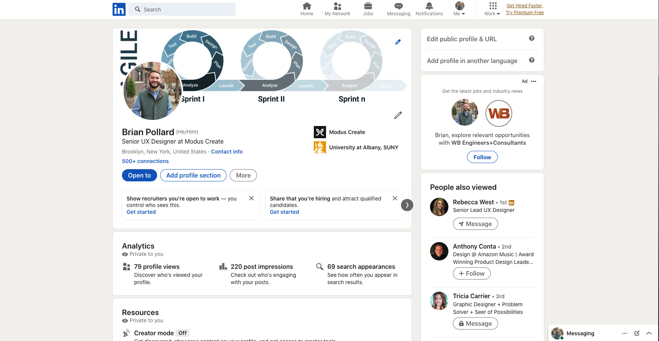Click the Creator mode resource entry

point(154,333)
